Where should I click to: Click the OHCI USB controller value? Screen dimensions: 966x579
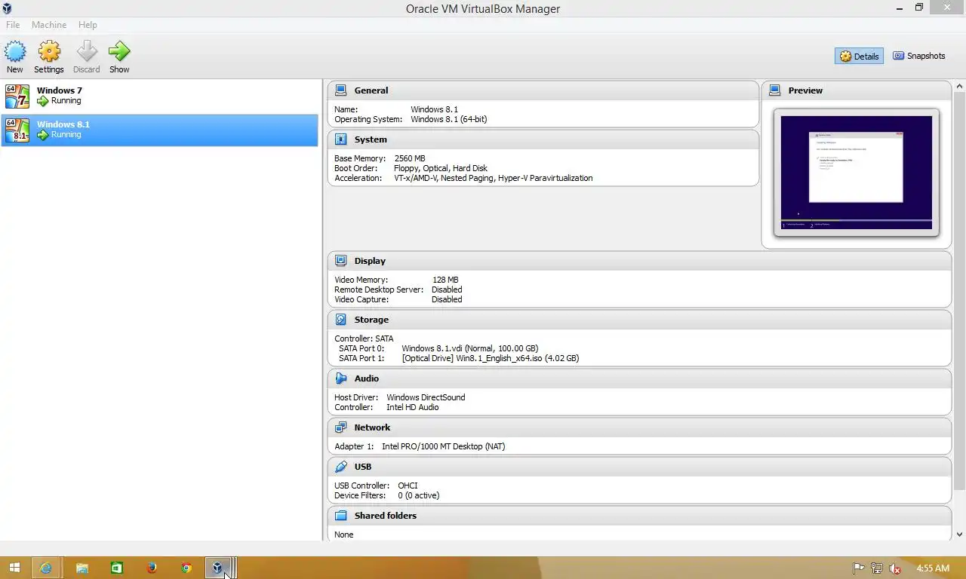coord(408,486)
